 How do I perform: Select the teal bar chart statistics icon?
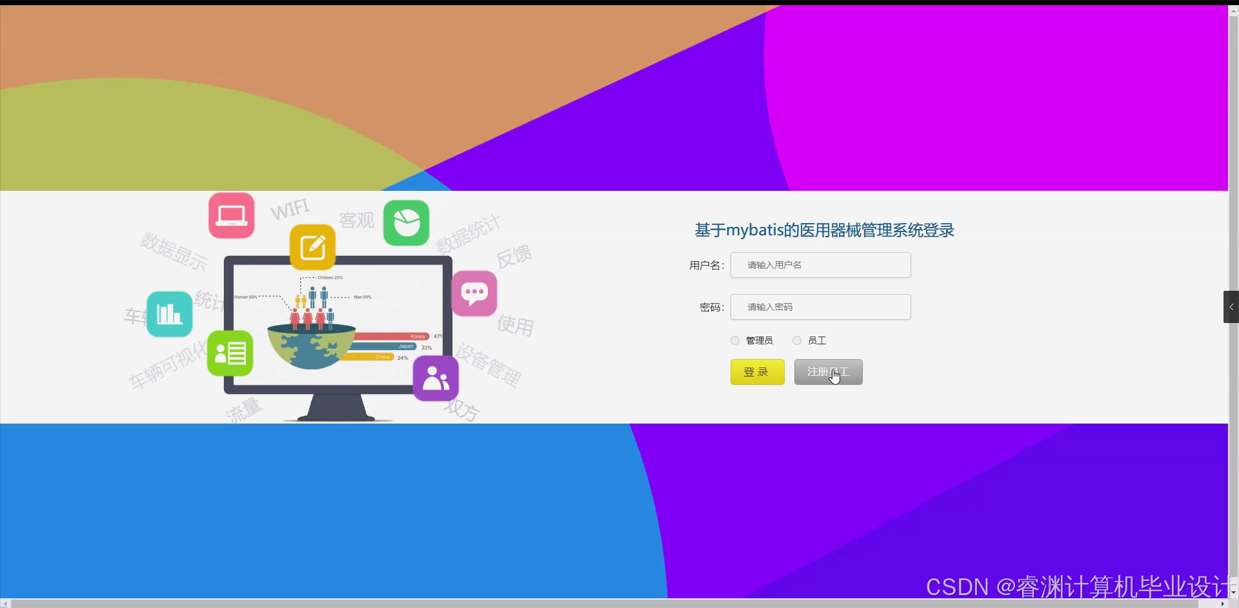(x=168, y=314)
